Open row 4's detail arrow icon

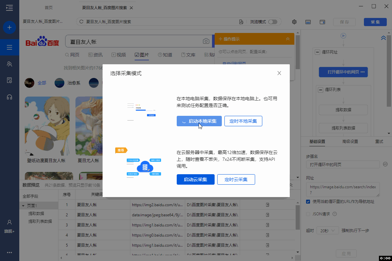(x=268, y=235)
